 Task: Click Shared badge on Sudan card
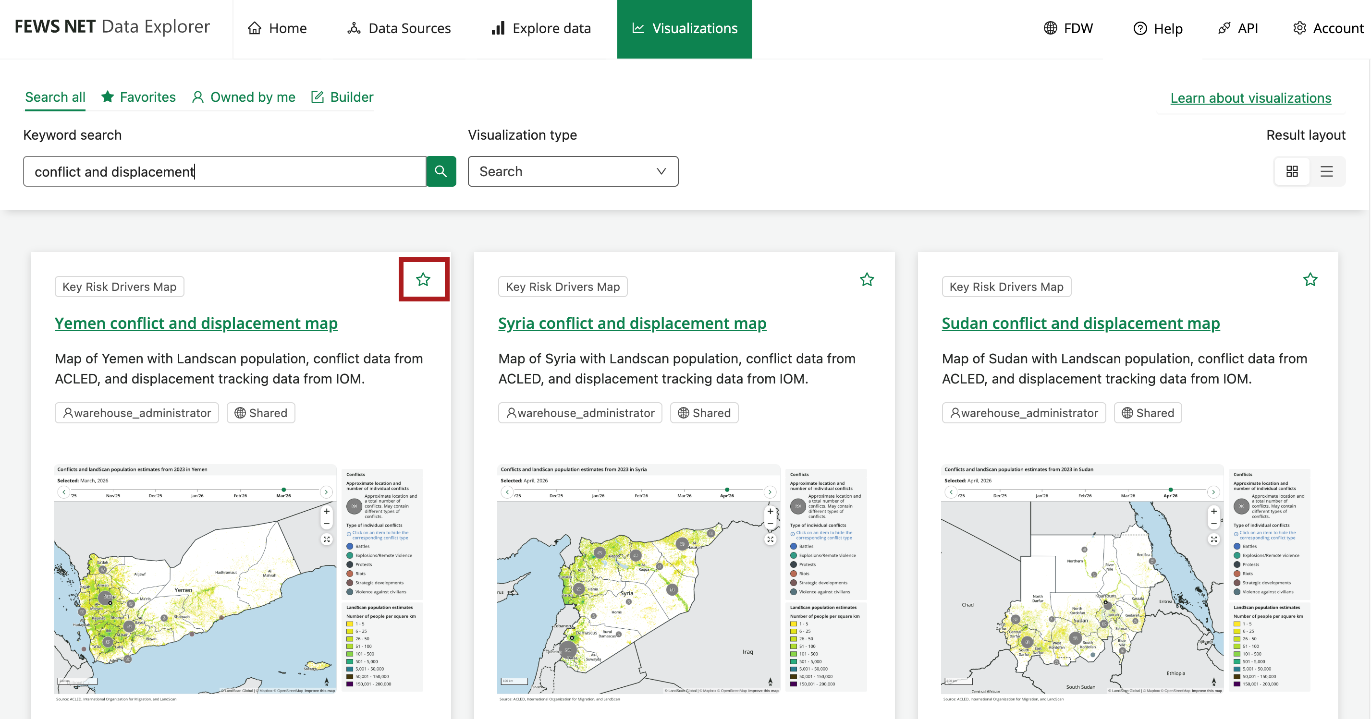coord(1148,413)
